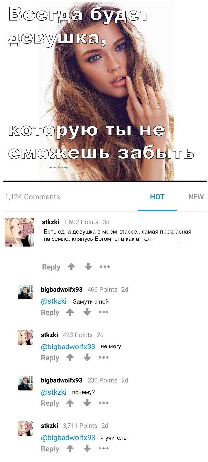Open three-dot menu on the 423-point reply
The height and width of the screenshot is (462, 208).
103,358
